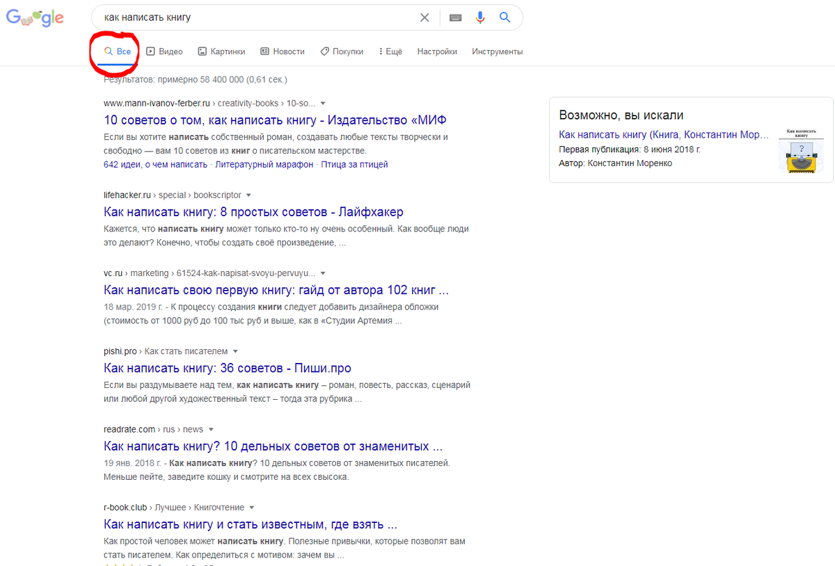835x566 pixels.
Task: Click 'Результатов: примерно 58 400 000' stats text
Action: pyautogui.click(x=196, y=80)
